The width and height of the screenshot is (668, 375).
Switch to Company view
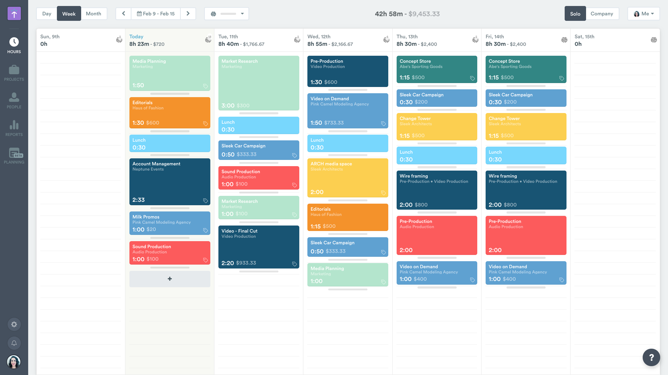tap(602, 14)
